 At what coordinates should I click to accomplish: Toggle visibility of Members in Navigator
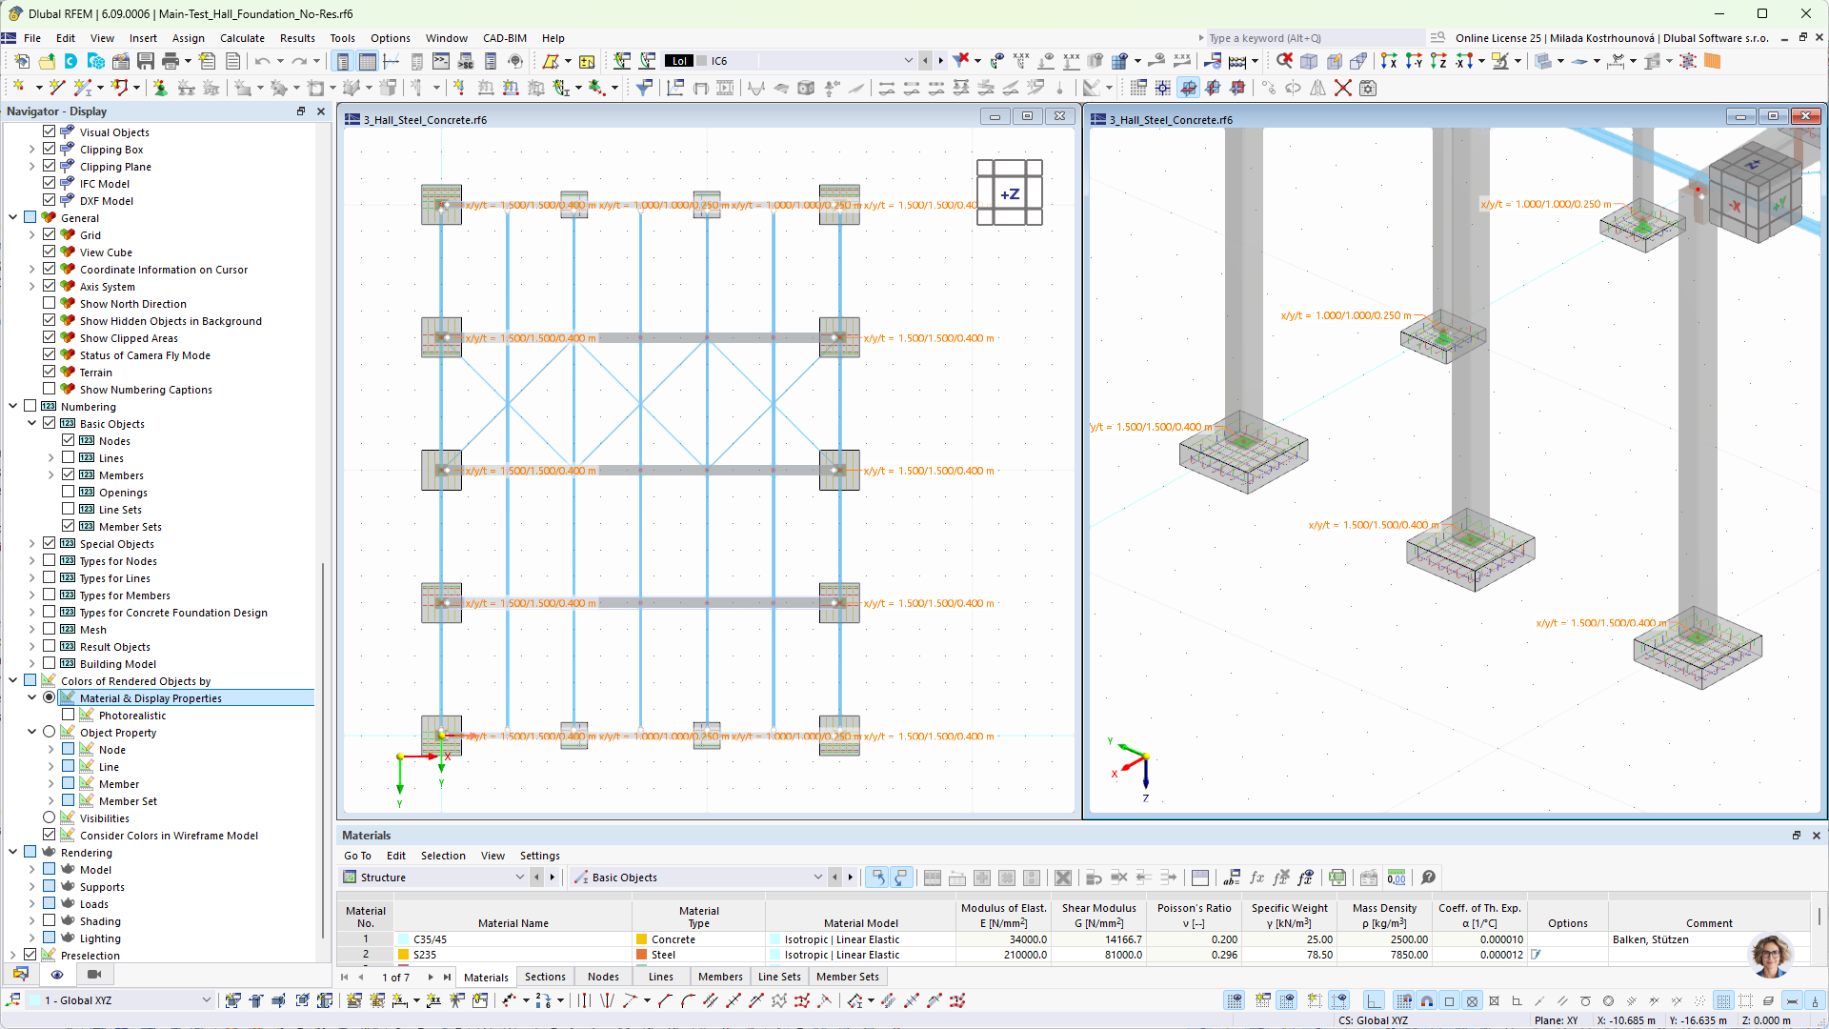point(70,474)
